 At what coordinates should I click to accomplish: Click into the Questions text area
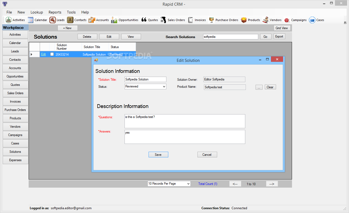(x=185, y=121)
